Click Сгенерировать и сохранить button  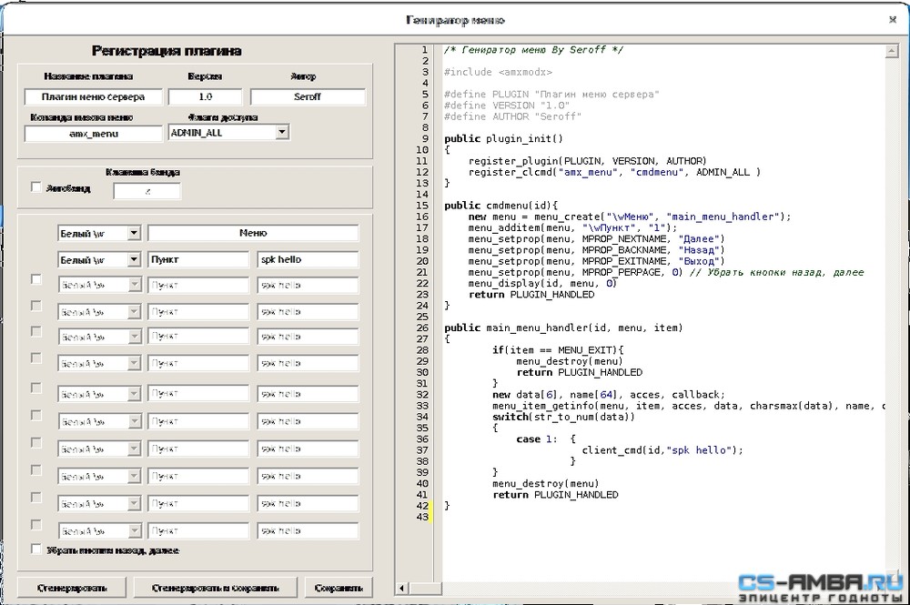(216, 588)
